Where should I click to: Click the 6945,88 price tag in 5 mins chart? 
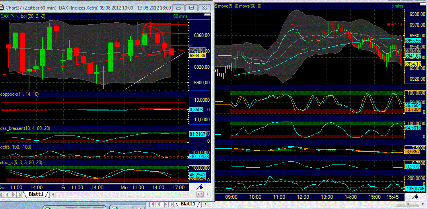[x=413, y=51]
